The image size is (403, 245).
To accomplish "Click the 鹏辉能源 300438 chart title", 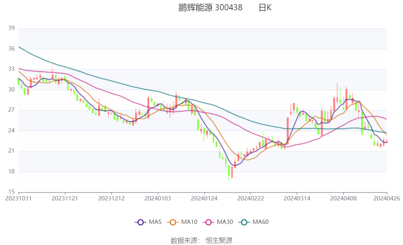I will (x=210, y=7).
